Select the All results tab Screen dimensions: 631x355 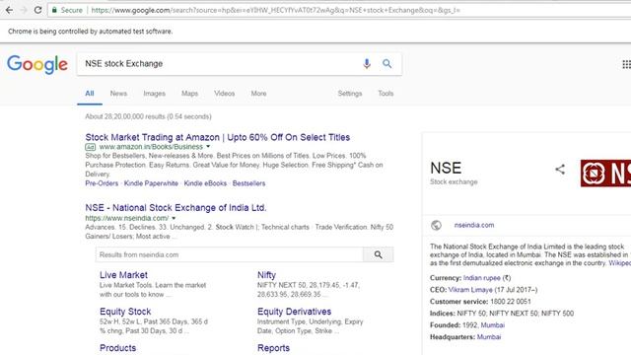[90, 94]
